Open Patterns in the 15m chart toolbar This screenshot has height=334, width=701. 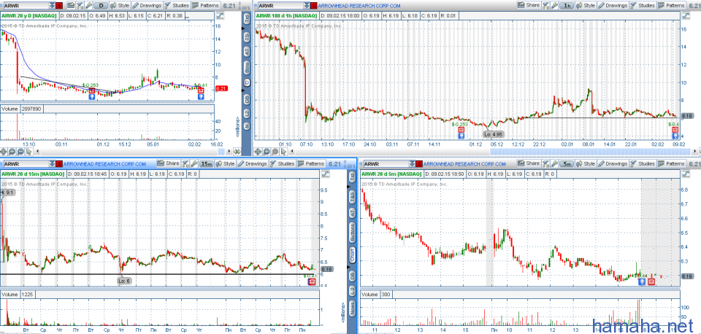click(312, 164)
